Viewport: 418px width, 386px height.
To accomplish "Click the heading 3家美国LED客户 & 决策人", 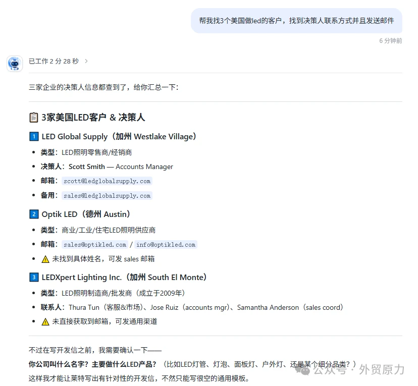I will point(93,118).
